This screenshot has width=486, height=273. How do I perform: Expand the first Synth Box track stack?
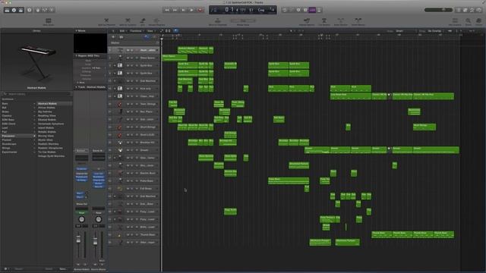pyautogui.click(x=115, y=66)
